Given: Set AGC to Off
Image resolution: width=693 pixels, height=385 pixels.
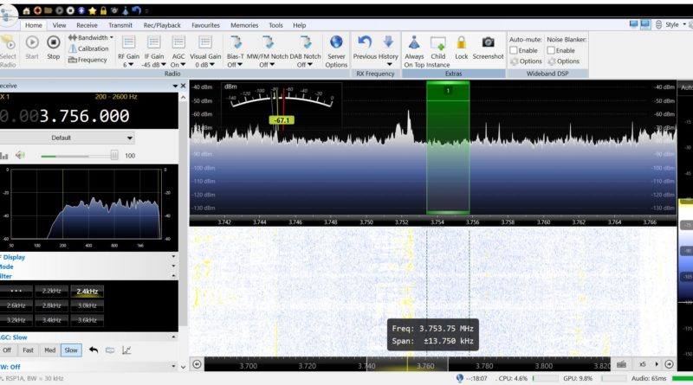Looking at the screenshot, I should click(7, 350).
